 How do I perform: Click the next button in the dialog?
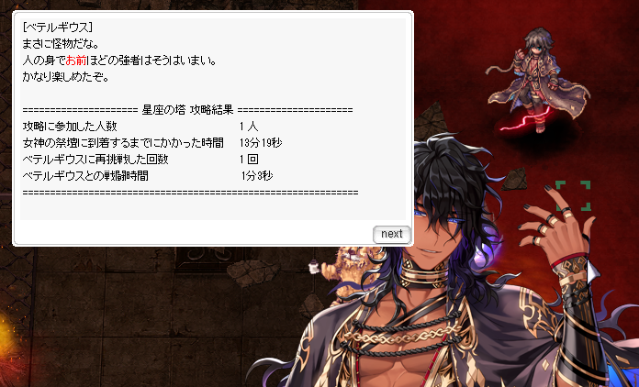coord(392,235)
